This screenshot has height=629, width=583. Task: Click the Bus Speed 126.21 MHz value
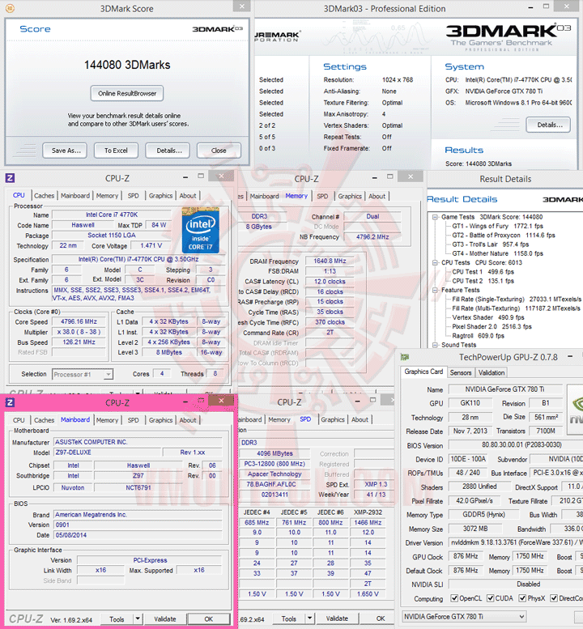point(79,342)
